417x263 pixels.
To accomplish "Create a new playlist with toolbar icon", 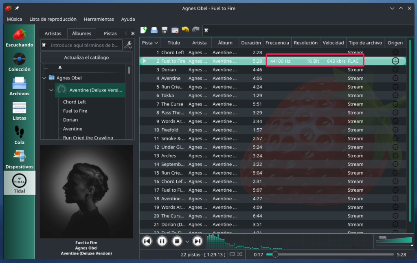I will pos(144,30).
